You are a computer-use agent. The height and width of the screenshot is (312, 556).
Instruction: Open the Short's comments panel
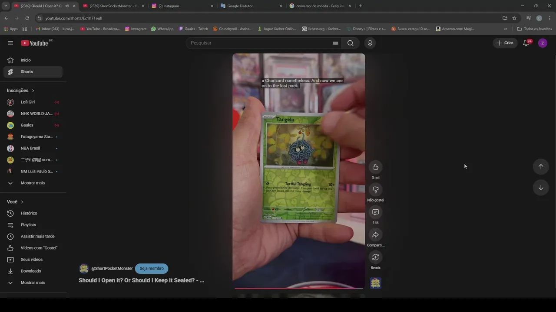tap(375, 212)
